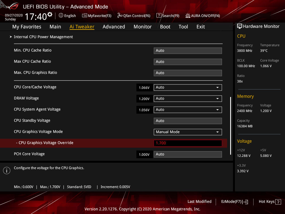Expand Internal CPU Power Management submenu

43,37
